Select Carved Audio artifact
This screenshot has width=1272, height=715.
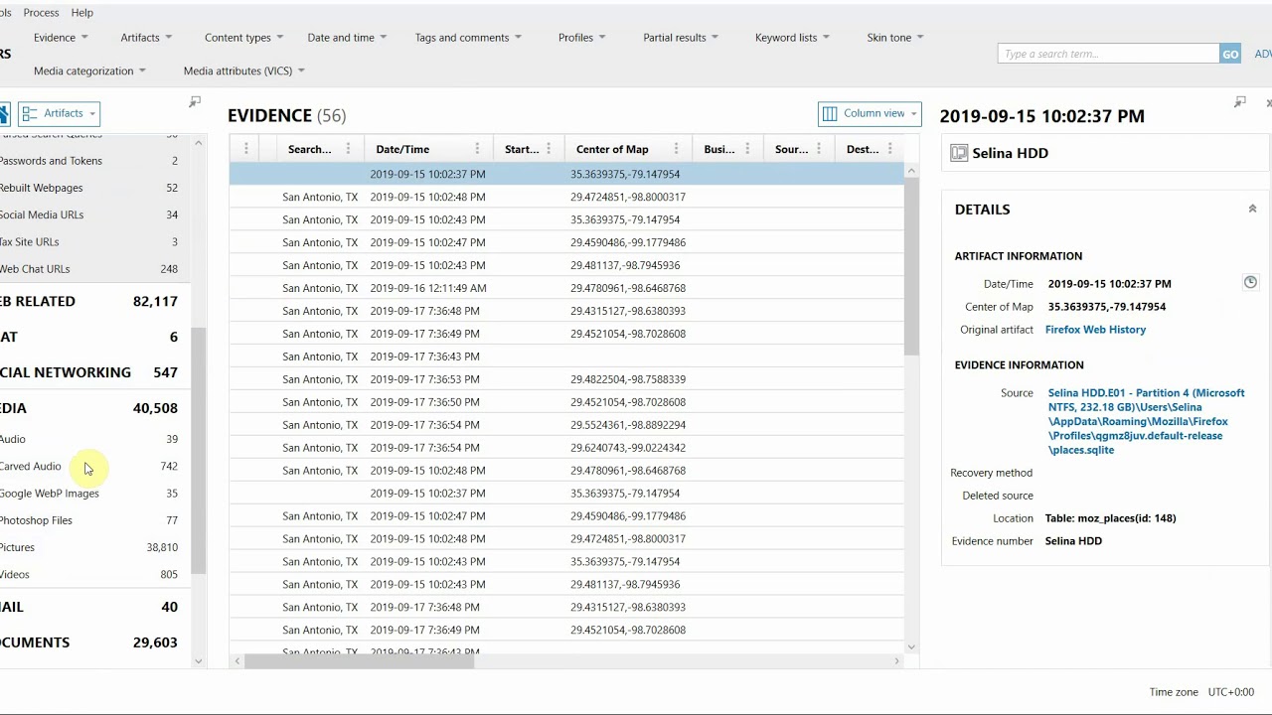coord(88,466)
